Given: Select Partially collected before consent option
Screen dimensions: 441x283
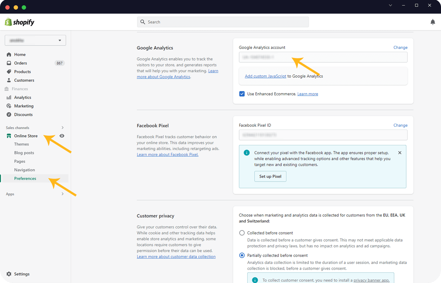Looking at the screenshot, I should click(x=242, y=255).
